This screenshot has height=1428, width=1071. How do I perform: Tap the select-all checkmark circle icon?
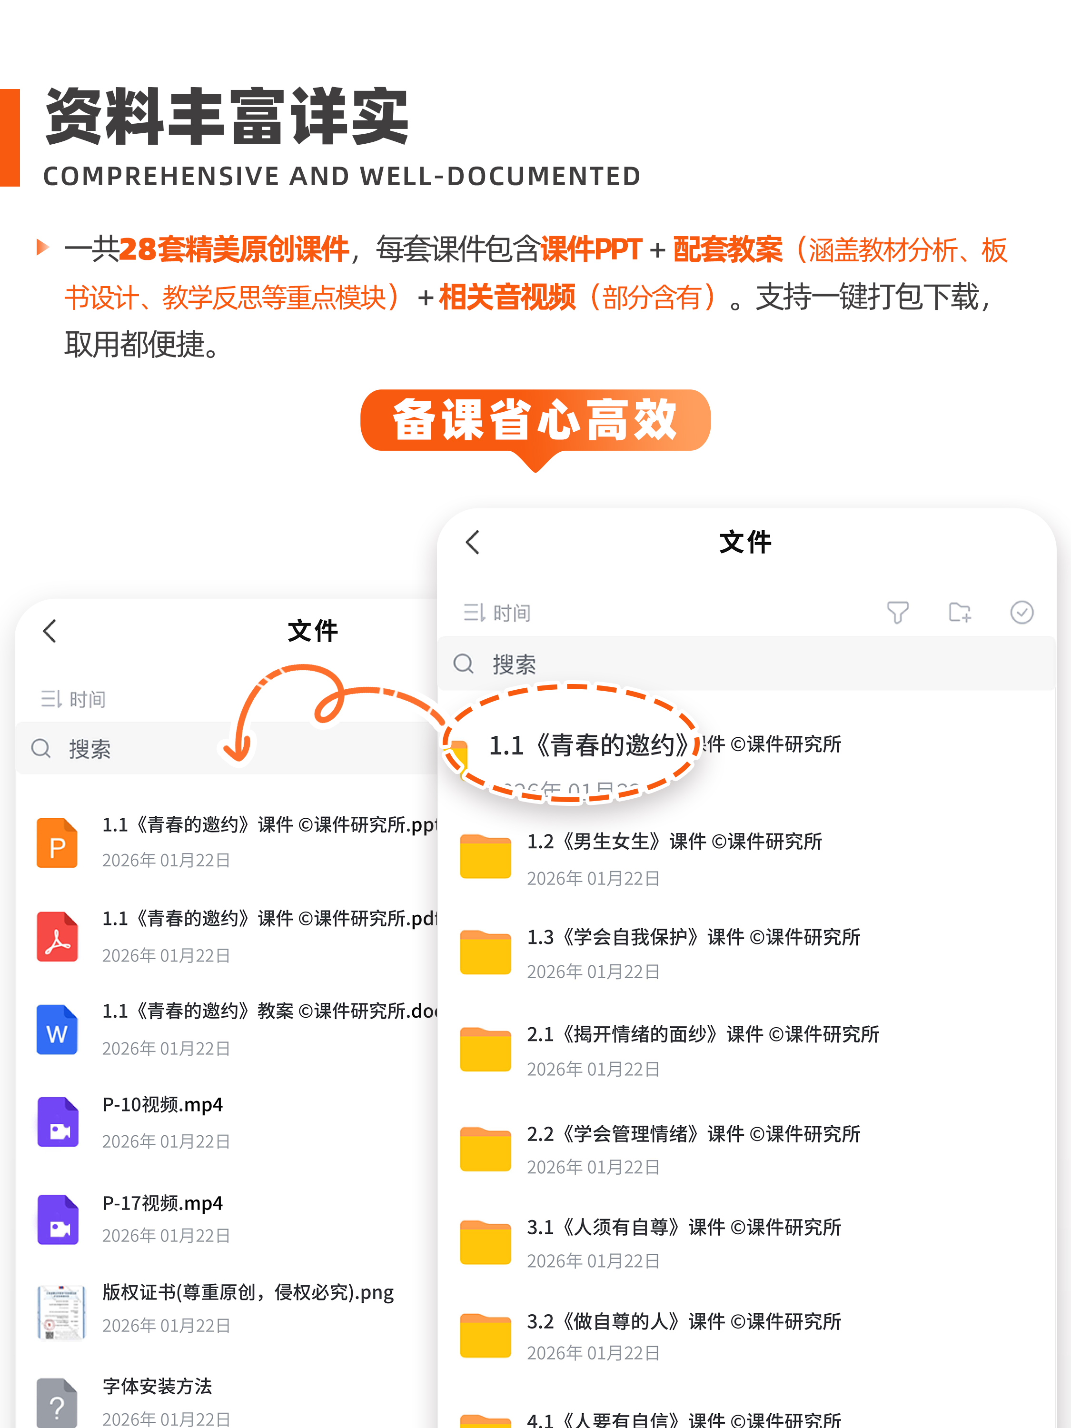(x=1021, y=612)
